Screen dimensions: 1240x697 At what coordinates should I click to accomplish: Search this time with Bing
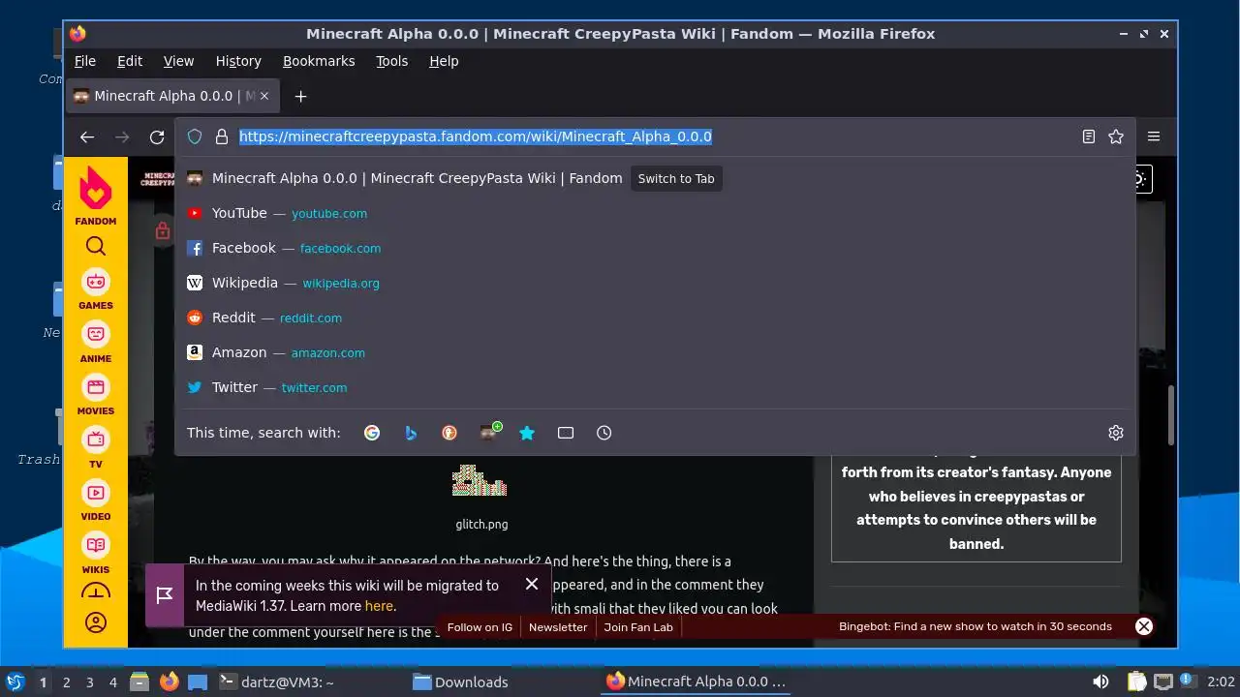(411, 433)
